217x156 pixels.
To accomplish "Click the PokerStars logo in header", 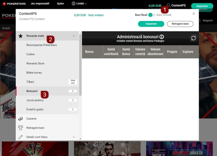I will (x=14, y=4).
